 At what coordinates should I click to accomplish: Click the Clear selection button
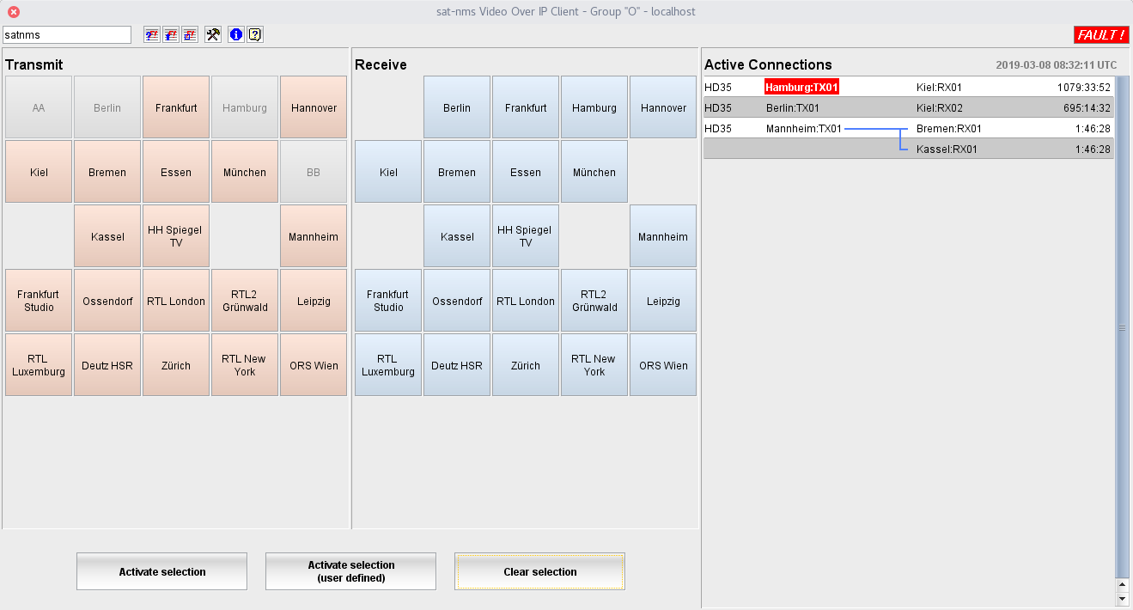click(x=539, y=572)
